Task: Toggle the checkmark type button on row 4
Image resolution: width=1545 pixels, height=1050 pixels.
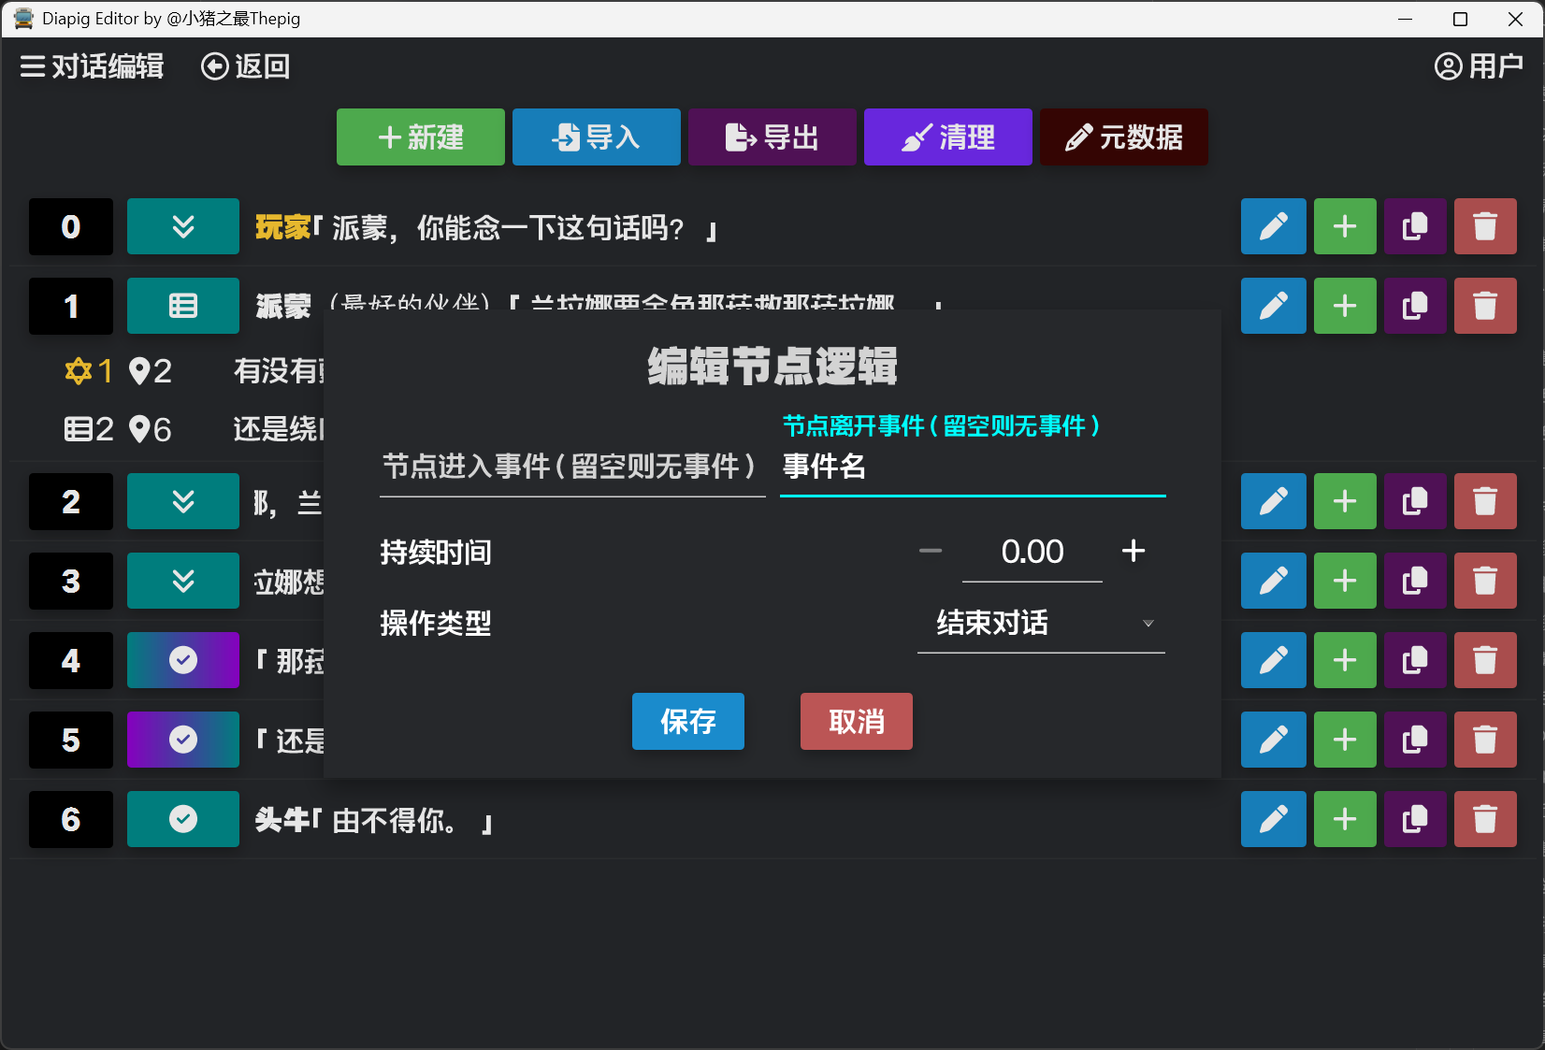Action: (x=183, y=660)
